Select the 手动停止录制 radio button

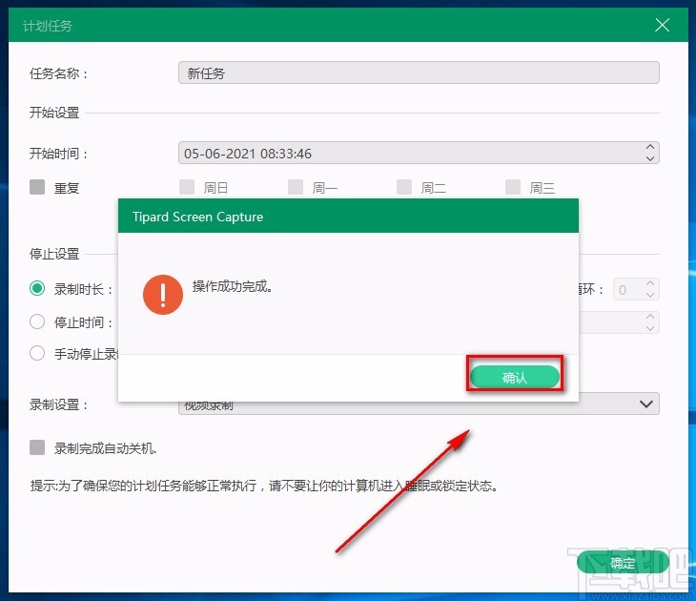pos(37,354)
